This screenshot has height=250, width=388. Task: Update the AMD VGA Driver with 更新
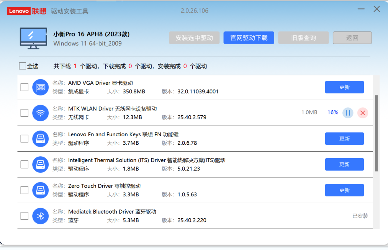pos(344,87)
